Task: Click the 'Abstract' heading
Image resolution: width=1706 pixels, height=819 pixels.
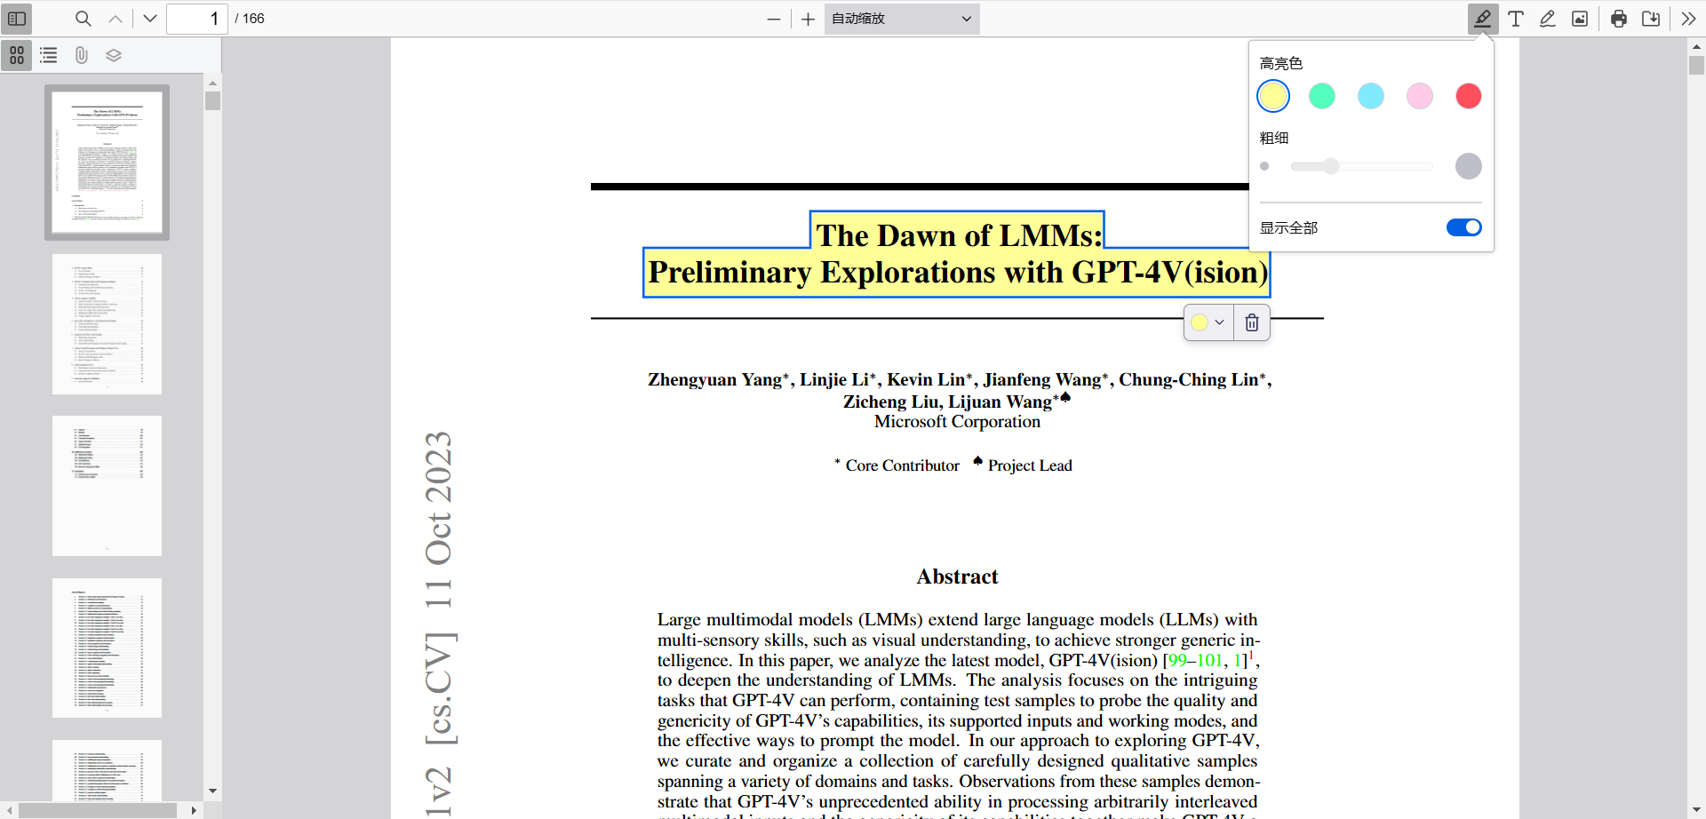Action: click(x=957, y=576)
